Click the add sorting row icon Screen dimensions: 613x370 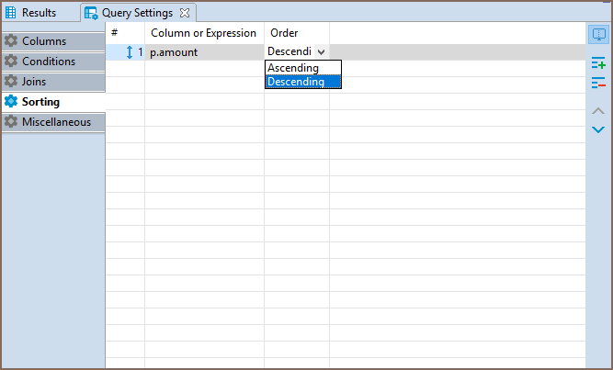pyautogui.click(x=598, y=63)
